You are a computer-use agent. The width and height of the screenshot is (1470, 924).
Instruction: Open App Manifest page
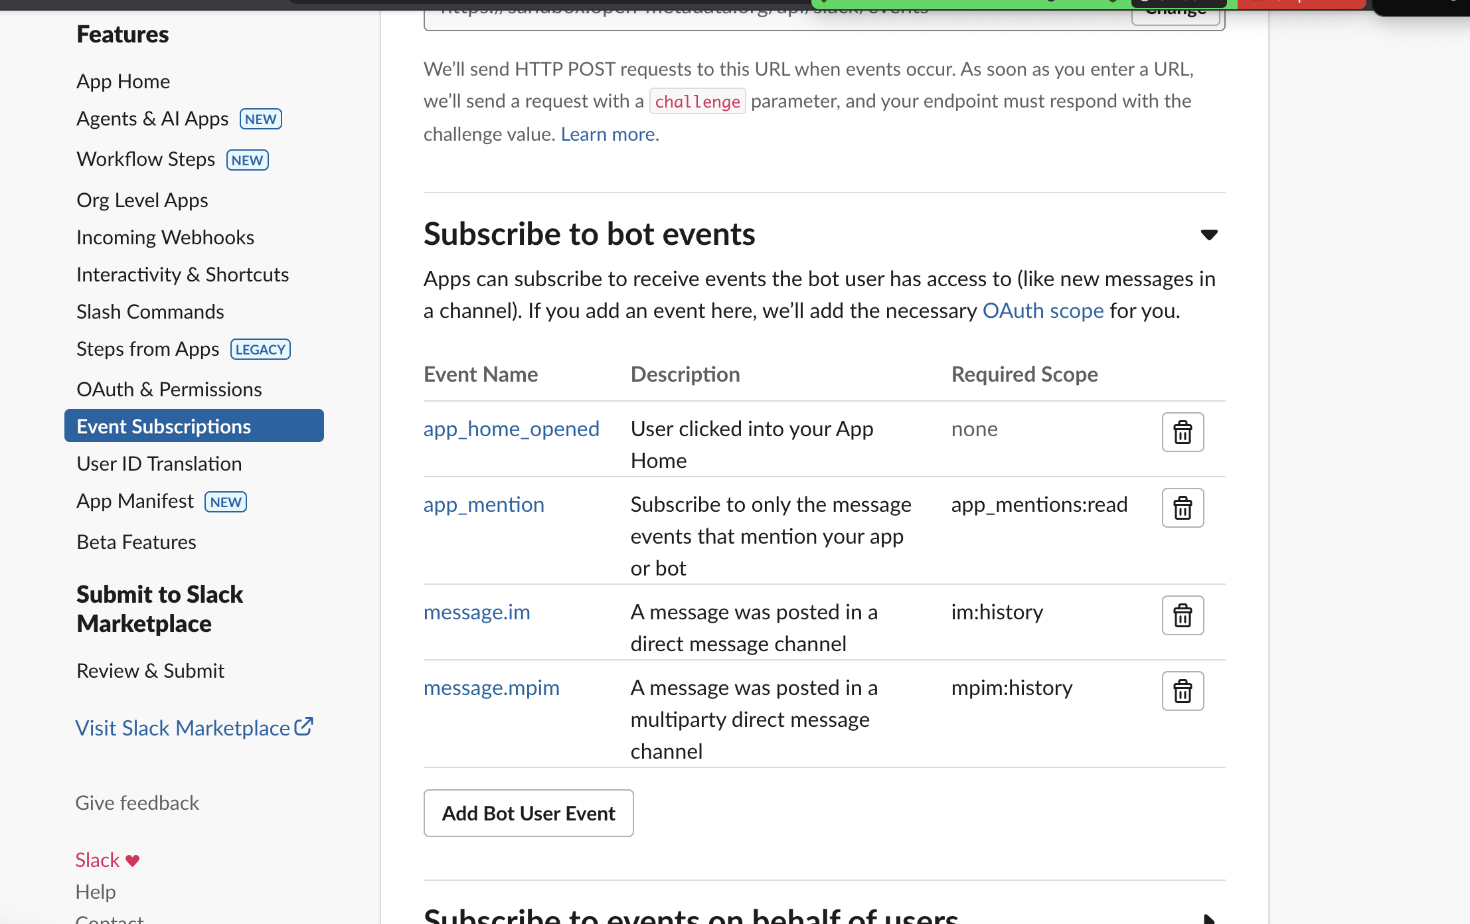click(x=135, y=501)
